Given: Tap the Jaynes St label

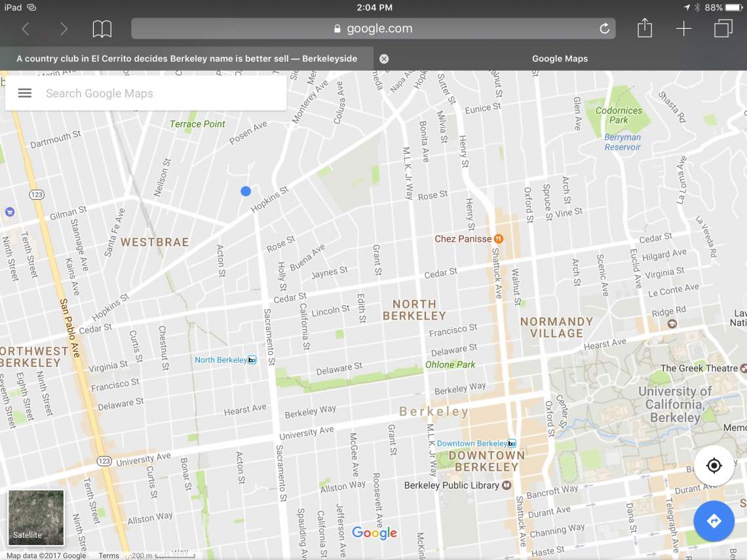Looking at the screenshot, I should pos(329,272).
